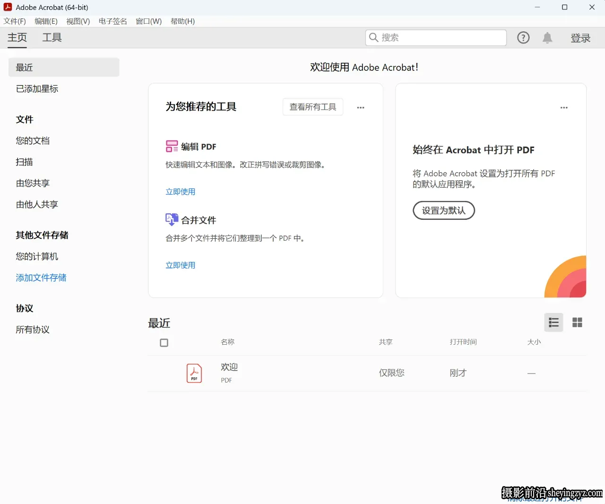The height and width of the screenshot is (504, 605).
Task: Switch to list view in recent files
Action: pyautogui.click(x=553, y=322)
